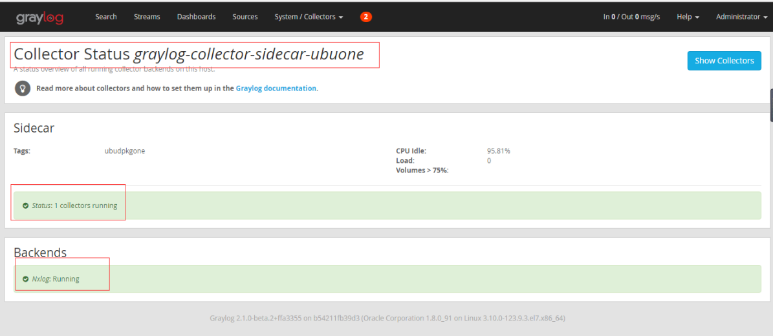773x336 pixels.
Task: Click the Collector Status page heading
Action: pyautogui.click(x=189, y=54)
